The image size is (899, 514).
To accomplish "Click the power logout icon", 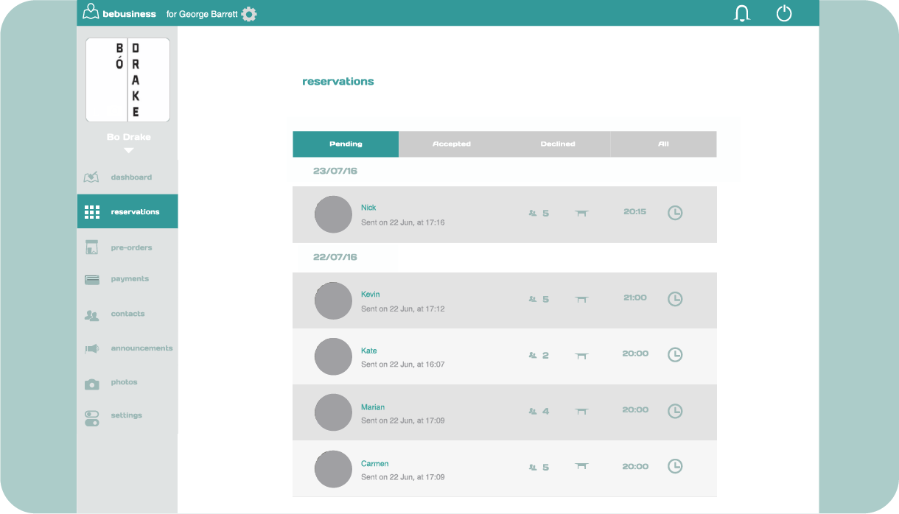I will [x=784, y=13].
